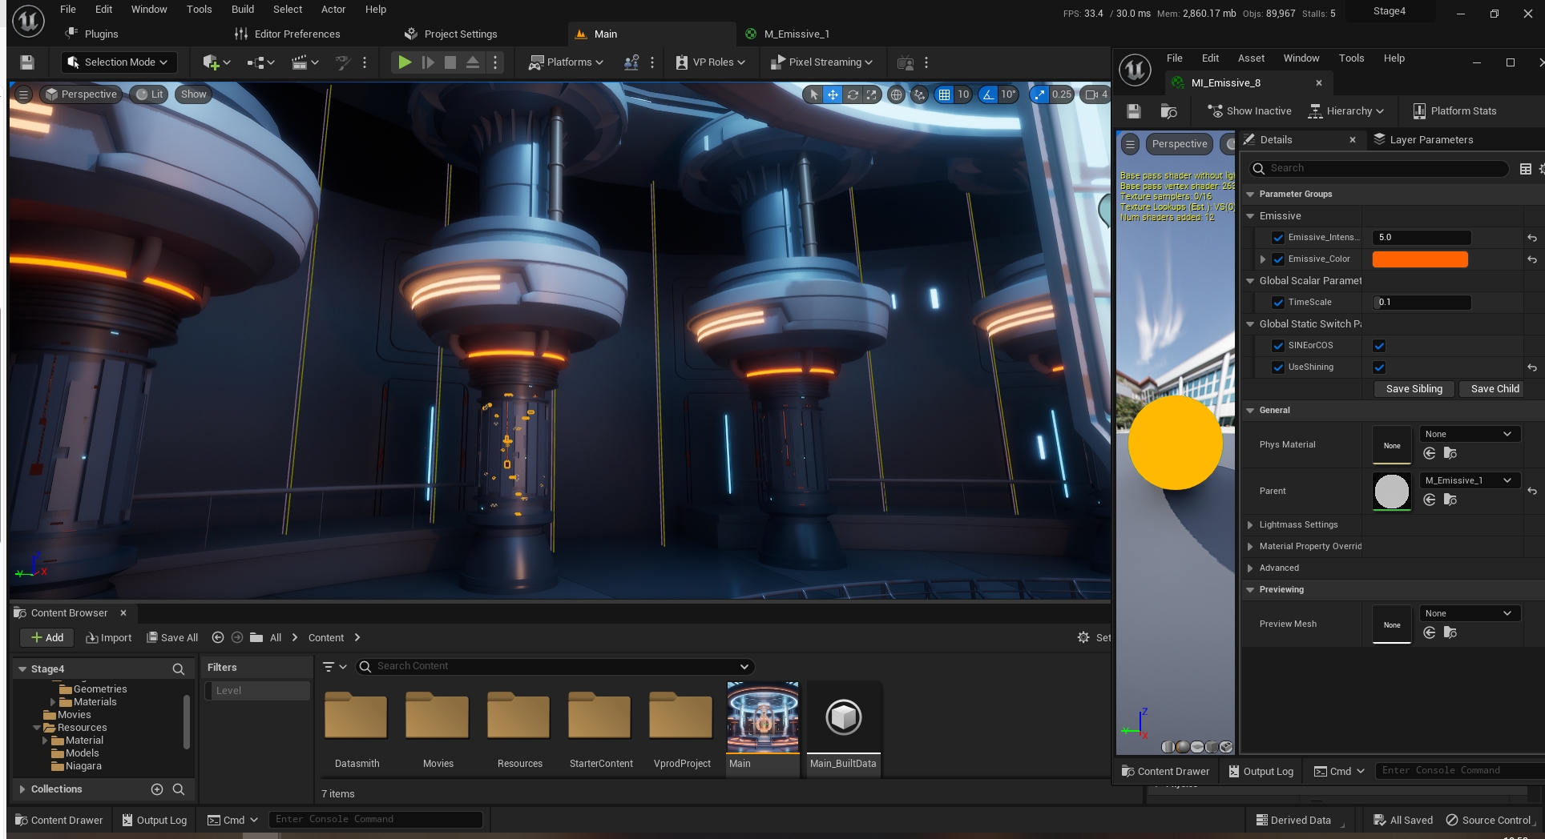Toggle the SINEorCOS value checkbox
This screenshot has width=1545, height=839.
(1379, 346)
